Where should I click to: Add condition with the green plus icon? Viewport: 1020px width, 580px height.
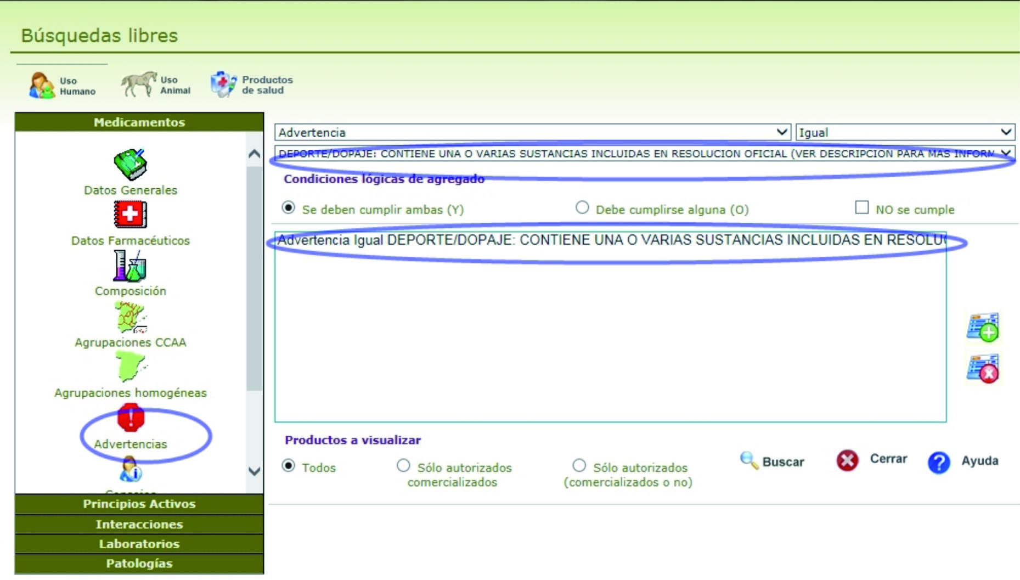click(x=982, y=328)
